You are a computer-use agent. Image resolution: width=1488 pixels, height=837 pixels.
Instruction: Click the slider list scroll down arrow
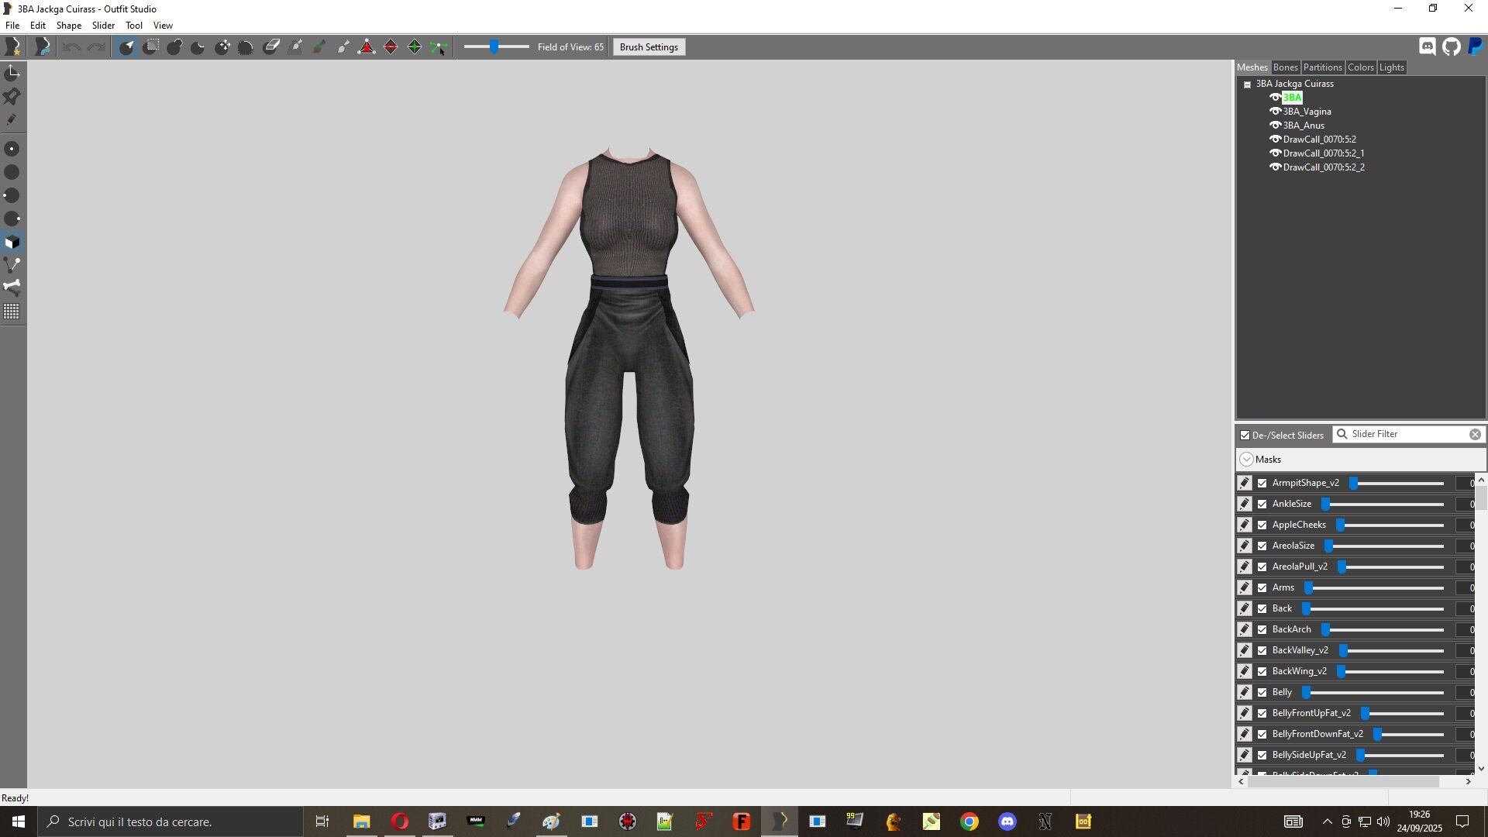pos(1481,769)
